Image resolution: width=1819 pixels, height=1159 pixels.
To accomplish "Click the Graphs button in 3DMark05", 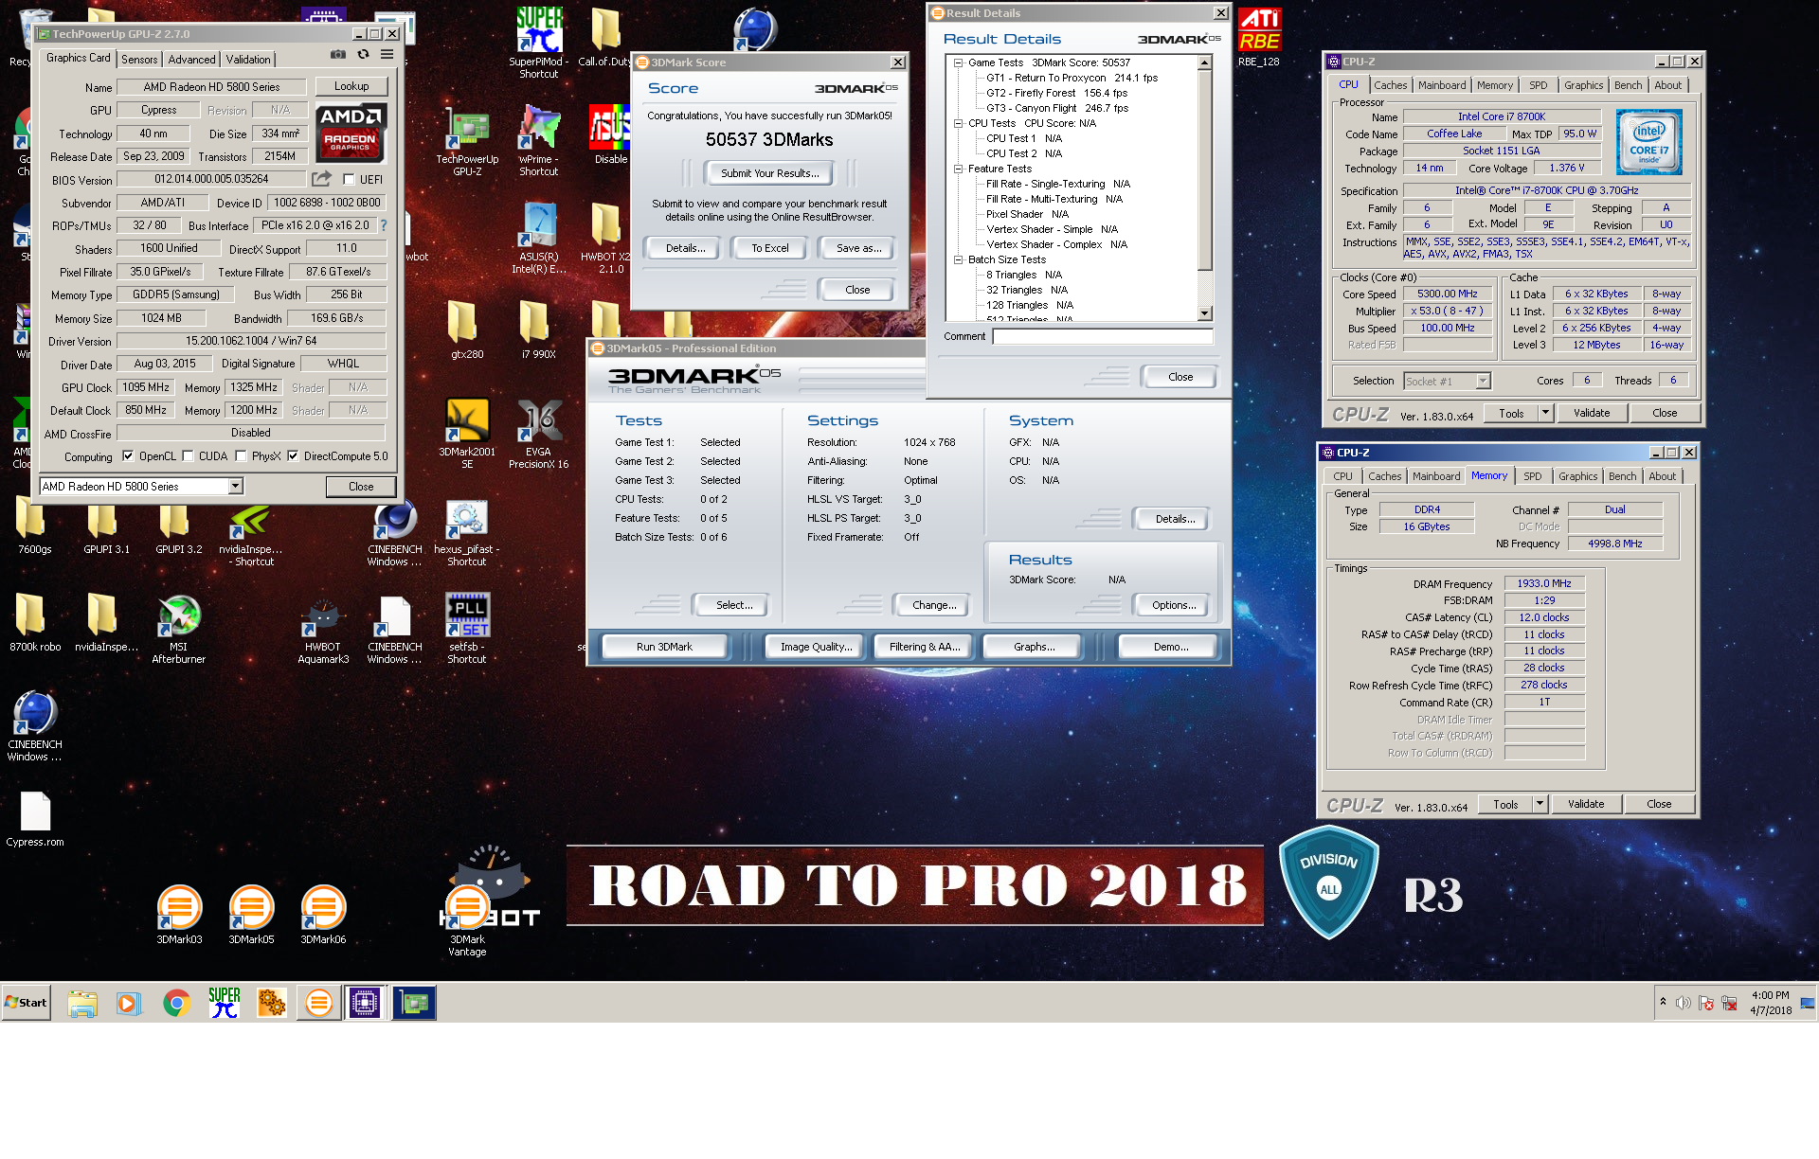I will coord(1034,647).
